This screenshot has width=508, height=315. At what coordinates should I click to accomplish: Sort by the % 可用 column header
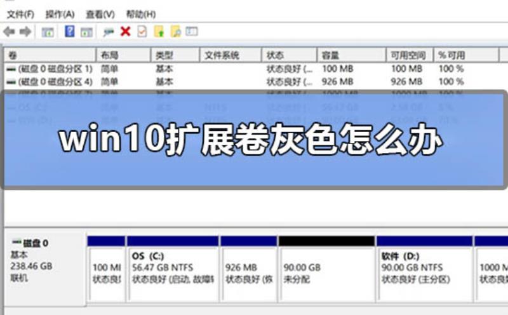tap(466, 55)
